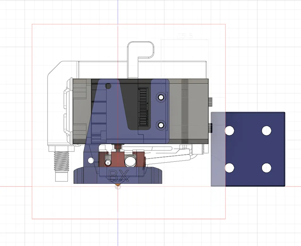Click the upper screw on the purple bracket
This screenshot has height=246, width=301.
[x=162, y=96]
